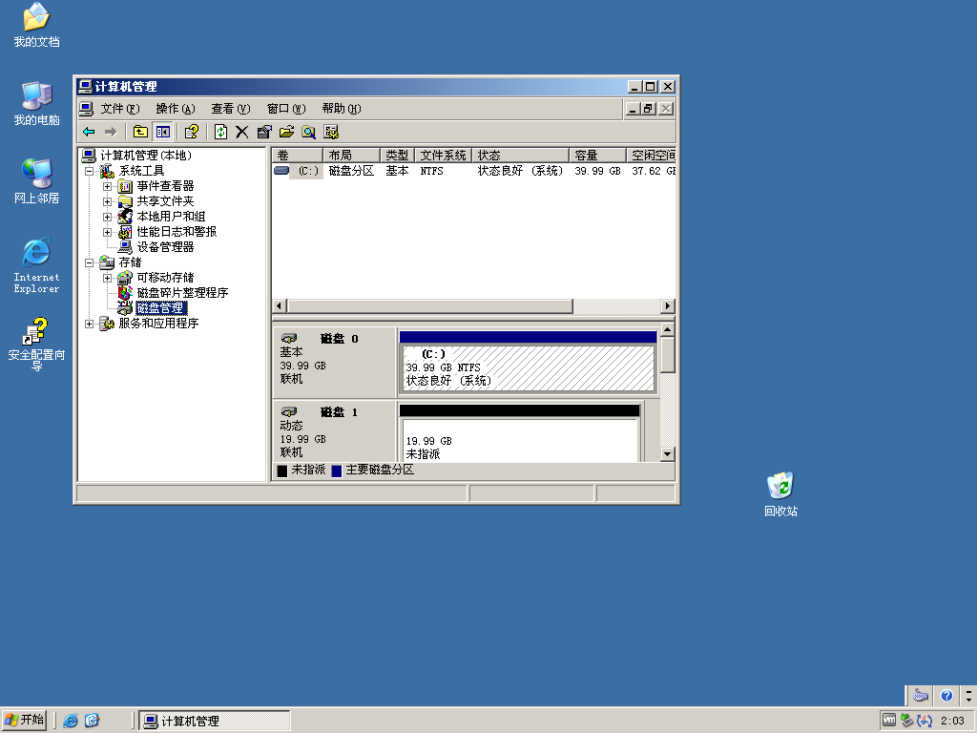Select 磁盘管理 in the tree

tap(160, 308)
